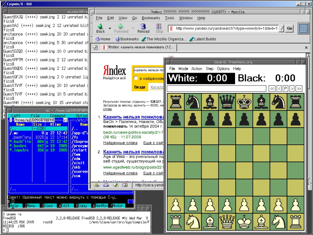313x235 pixels.
Task: Select the black queen on the xboard
Action: tap(227, 102)
